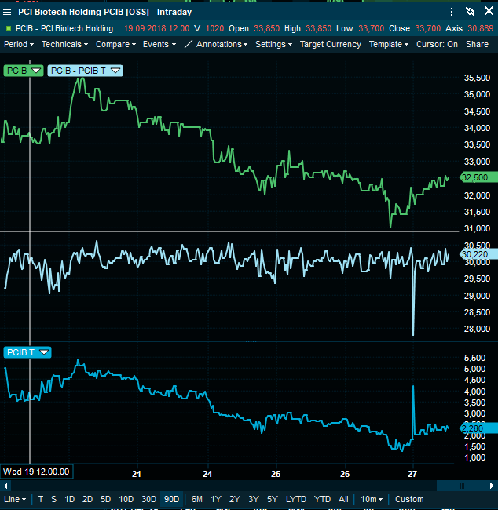The height and width of the screenshot is (510, 498).
Task: Close the Intraday chart window
Action: 489,12
